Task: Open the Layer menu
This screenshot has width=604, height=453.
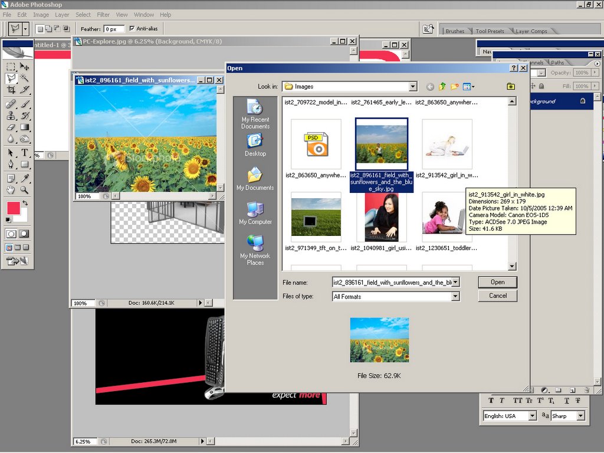Action: (62, 15)
